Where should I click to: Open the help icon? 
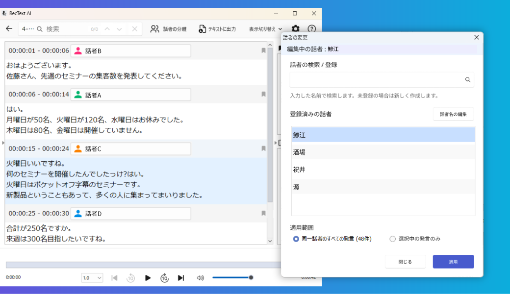312,29
